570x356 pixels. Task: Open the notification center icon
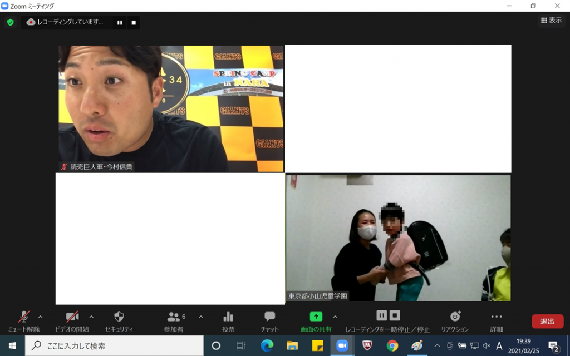point(554,346)
